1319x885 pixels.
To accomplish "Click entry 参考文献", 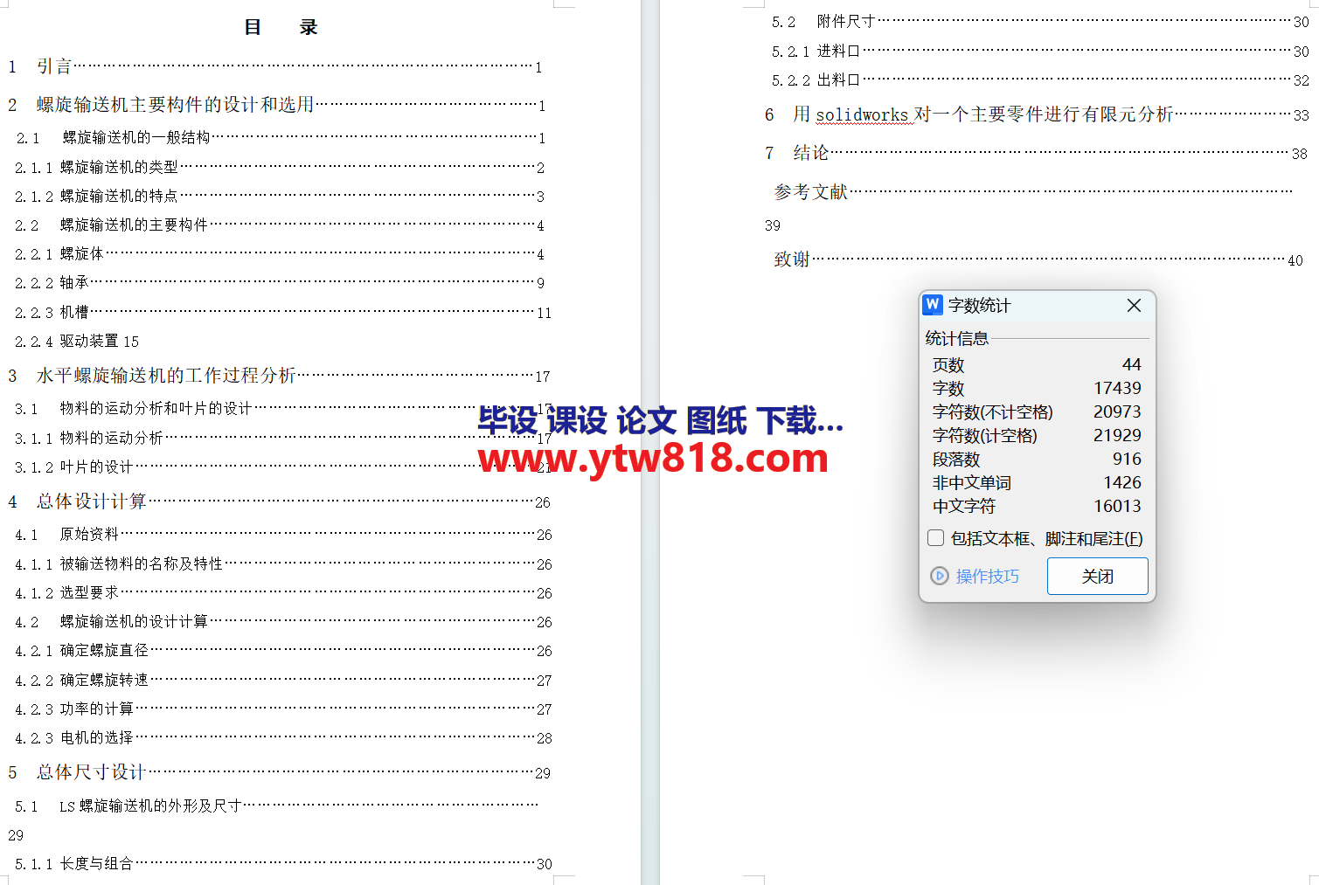I will click(x=1033, y=191).
